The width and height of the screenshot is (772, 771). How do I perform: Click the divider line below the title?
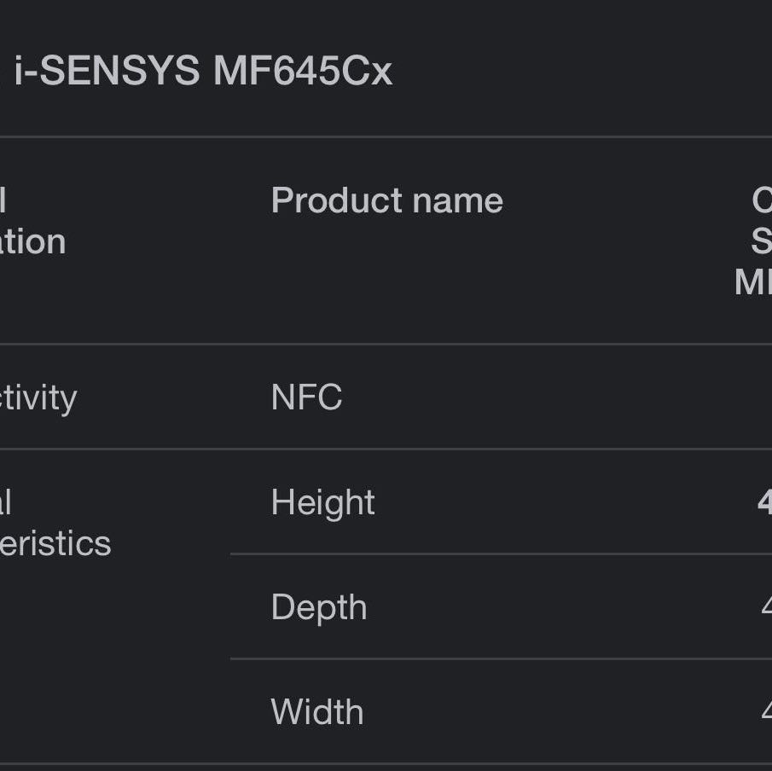tap(386, 136)
